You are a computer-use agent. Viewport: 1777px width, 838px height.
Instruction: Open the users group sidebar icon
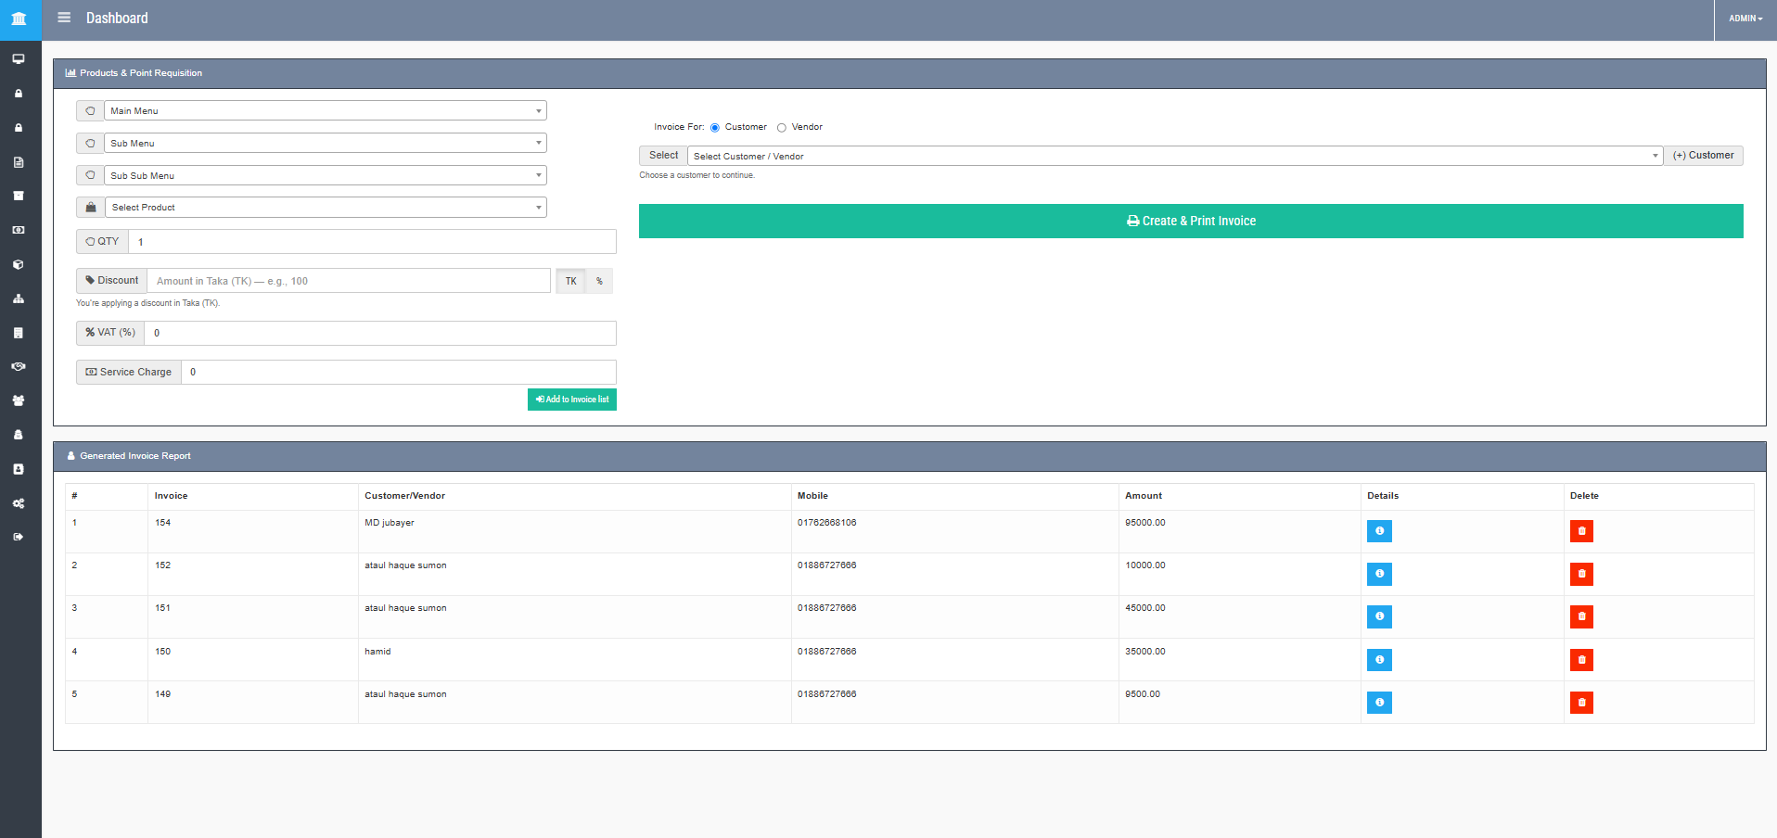(x=19, y=400)
